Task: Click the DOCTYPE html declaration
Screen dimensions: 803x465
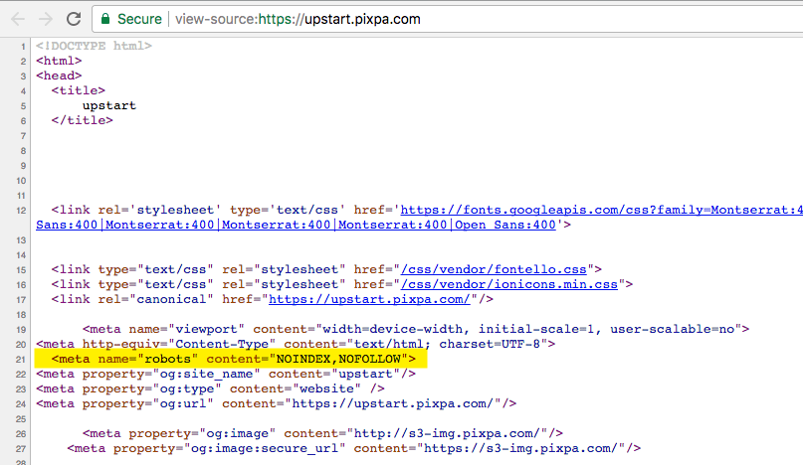Action: tap(94, 46)
